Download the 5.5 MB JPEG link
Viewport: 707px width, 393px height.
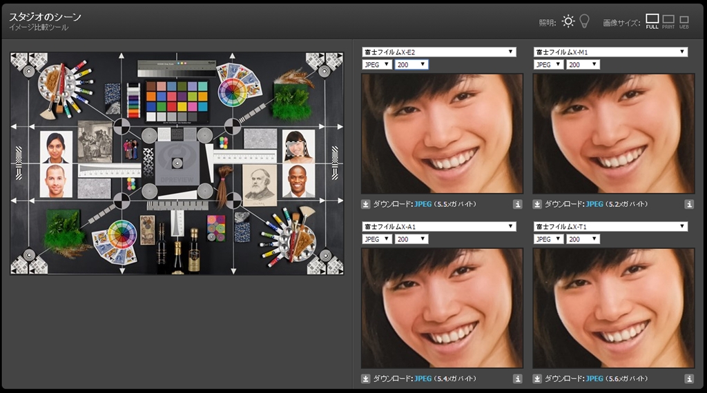[423, 204]
